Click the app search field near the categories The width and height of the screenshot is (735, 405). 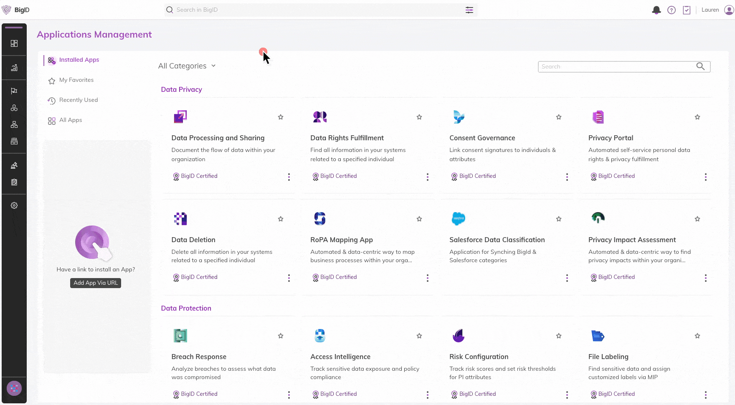pos(618,66)
